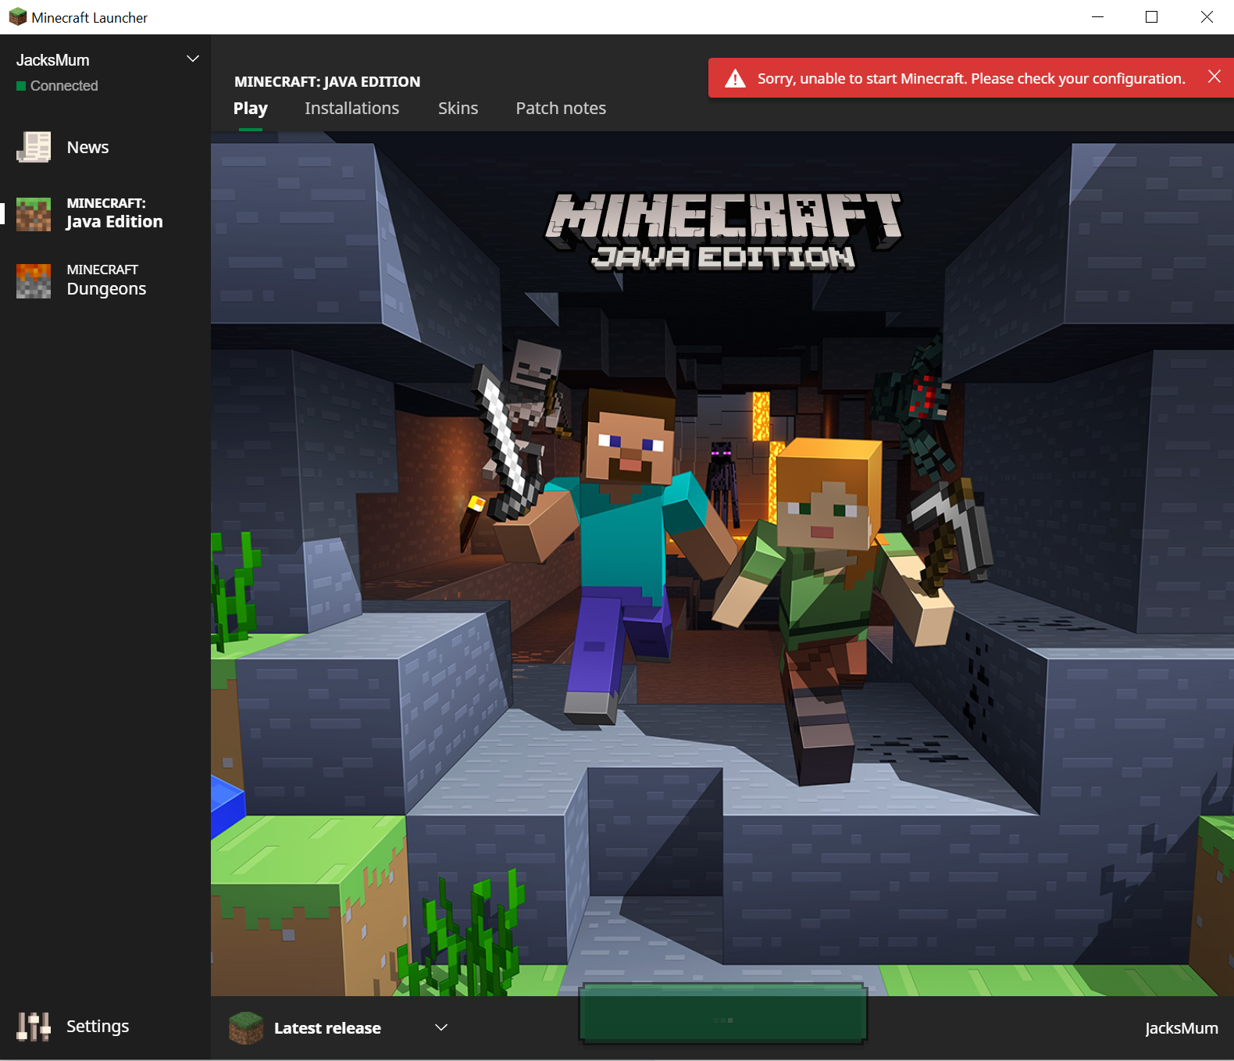1234x1061 pixels.
Task: Open the Skins tab
Action: pos(458,109)
